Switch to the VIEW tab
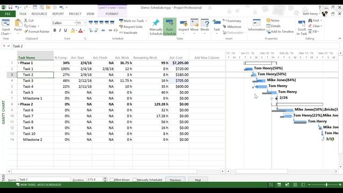Viewport: 343px width, 193px height. [x=91, y=14]
